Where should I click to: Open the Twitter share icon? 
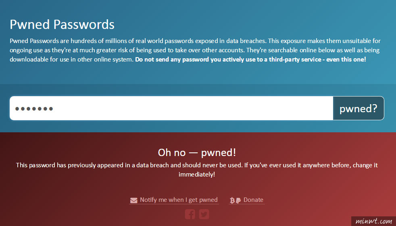pyautogui.click(x=204, y=214)
